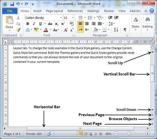This screenshot has width=157, height=139.
Task: Open the Change Case Aa menu
Action: click(x=56, y=30)
